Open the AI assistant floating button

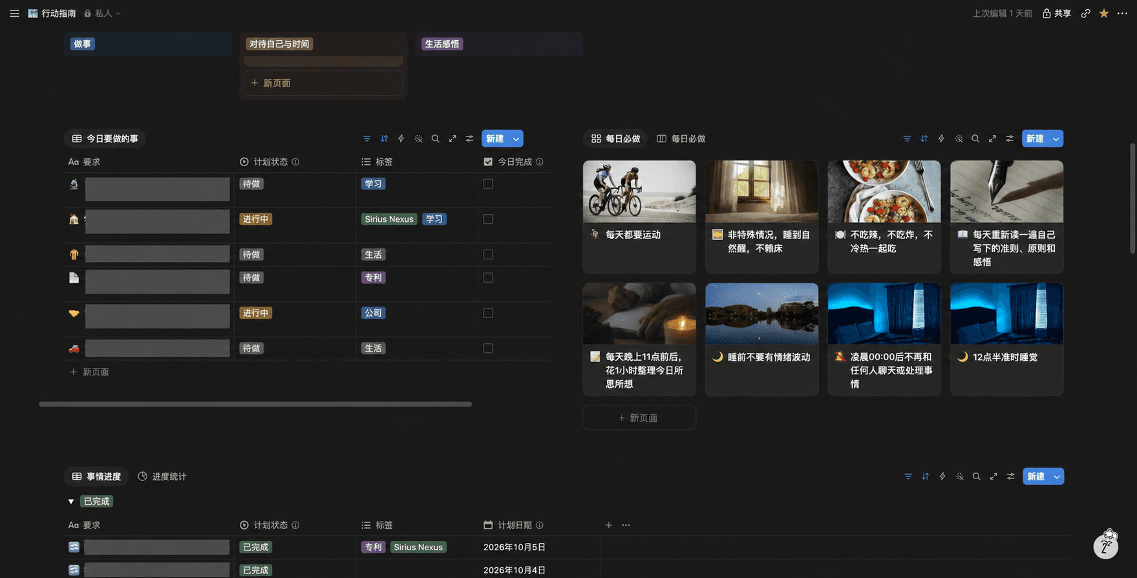point(1106,545)
